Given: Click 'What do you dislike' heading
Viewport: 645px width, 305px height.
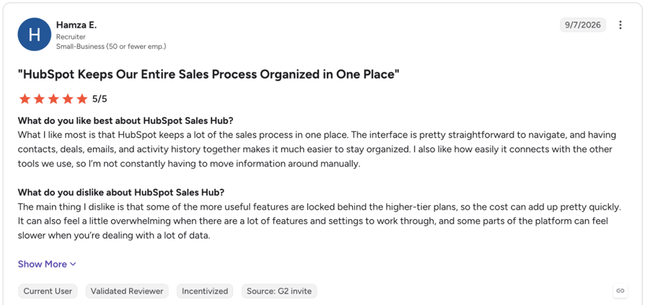Looking at the screenshot, I should tap(121, 193).
